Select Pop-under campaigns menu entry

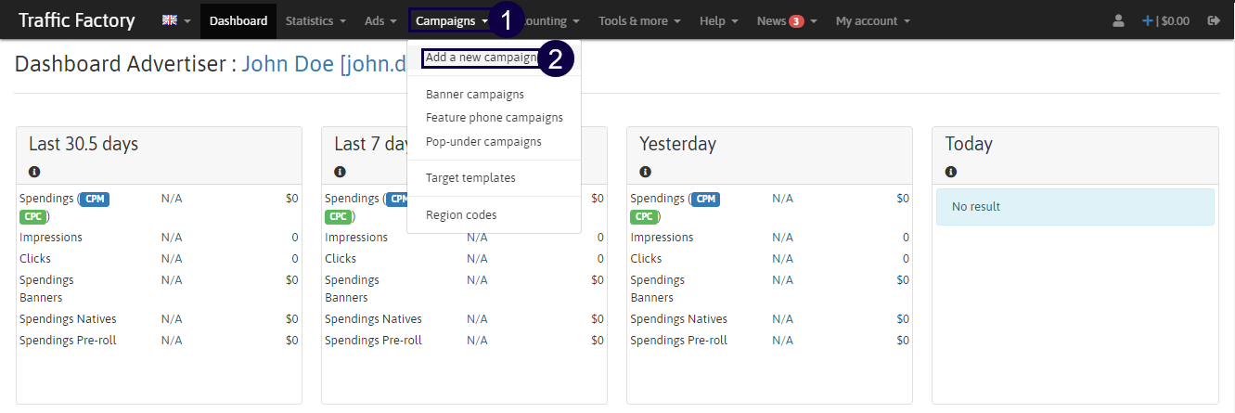click(483, 142)
